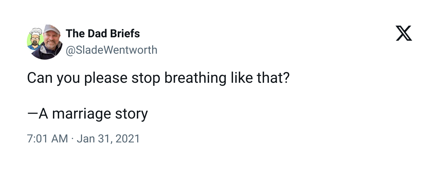Image resolution: width=440 pixels, height=170 pixels.
Task: Click the 7:01 AM timestamp
Action: point(47,139)
